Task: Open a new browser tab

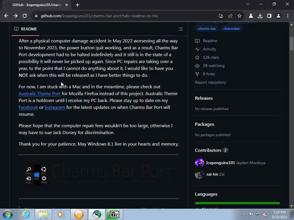Action: (x=78, y=5)
